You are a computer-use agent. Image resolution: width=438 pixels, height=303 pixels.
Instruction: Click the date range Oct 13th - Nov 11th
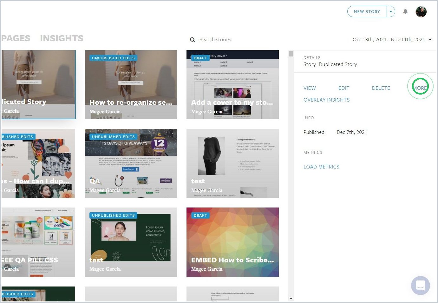(x=389, y=40)
